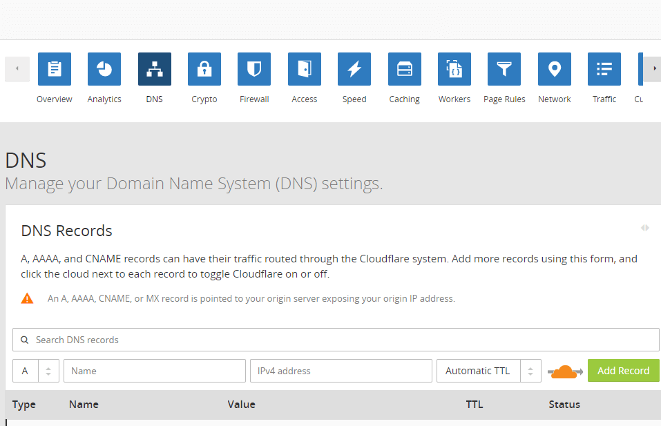The height and width of the screenshot is (426, 661).
Task: Open the Crypto padlock icon
Action: click(204, 68)
